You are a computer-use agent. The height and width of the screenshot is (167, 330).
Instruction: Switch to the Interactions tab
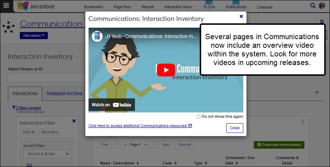coord(25,93)
